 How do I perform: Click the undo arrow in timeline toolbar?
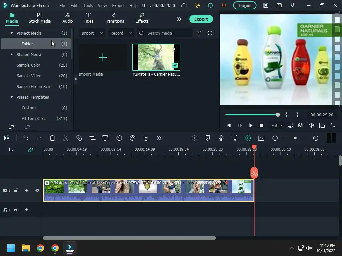coord(26,138)
